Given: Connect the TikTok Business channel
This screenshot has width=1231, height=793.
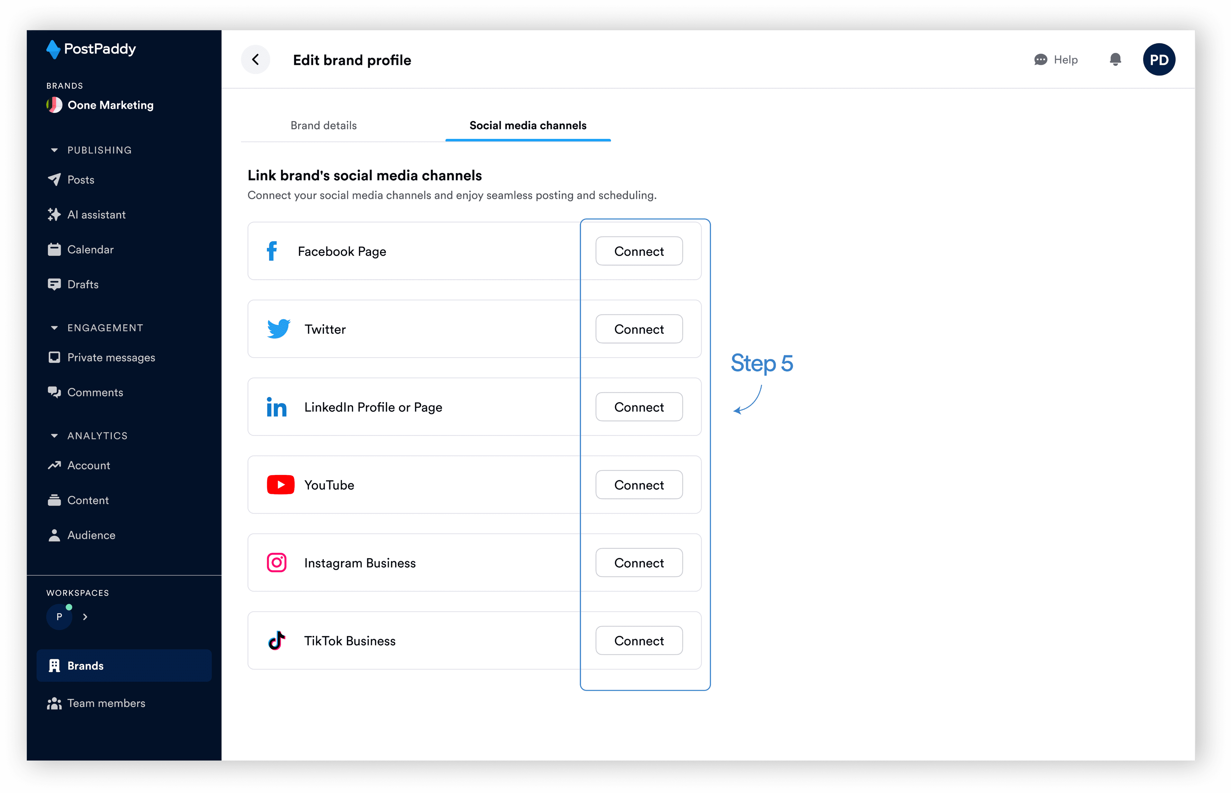Looking at the screenshot, I should [x=638, y=641].
